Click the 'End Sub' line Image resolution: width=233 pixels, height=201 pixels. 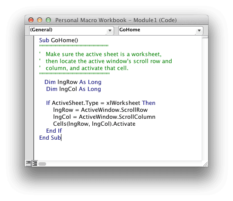pos(50,138)
